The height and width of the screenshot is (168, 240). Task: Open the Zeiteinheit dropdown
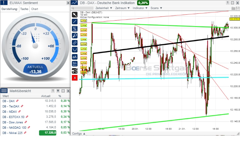(x=104, y=8)
